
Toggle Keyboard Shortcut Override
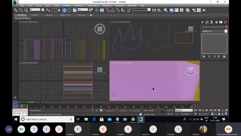tap(102, 10)
